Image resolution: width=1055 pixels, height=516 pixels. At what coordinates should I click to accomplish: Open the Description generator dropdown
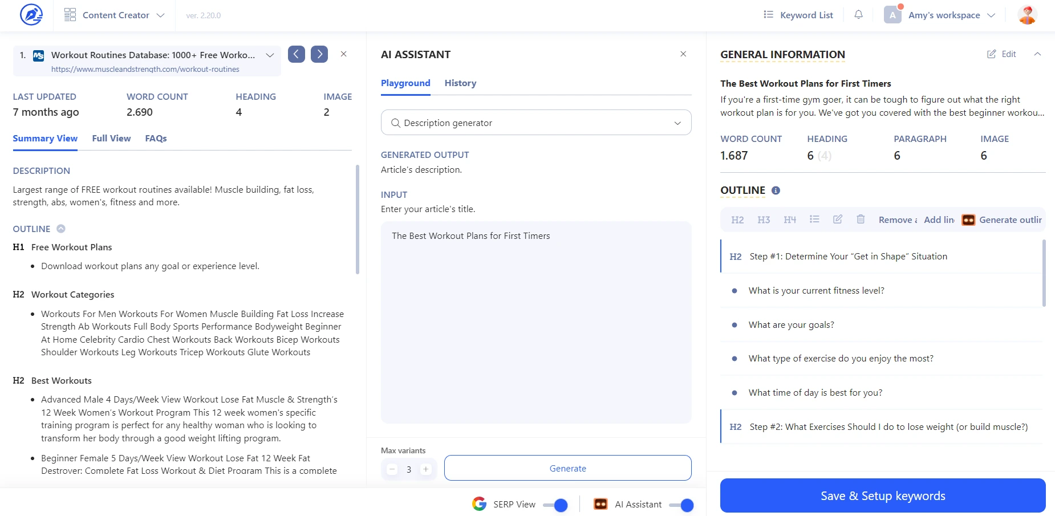677,122
